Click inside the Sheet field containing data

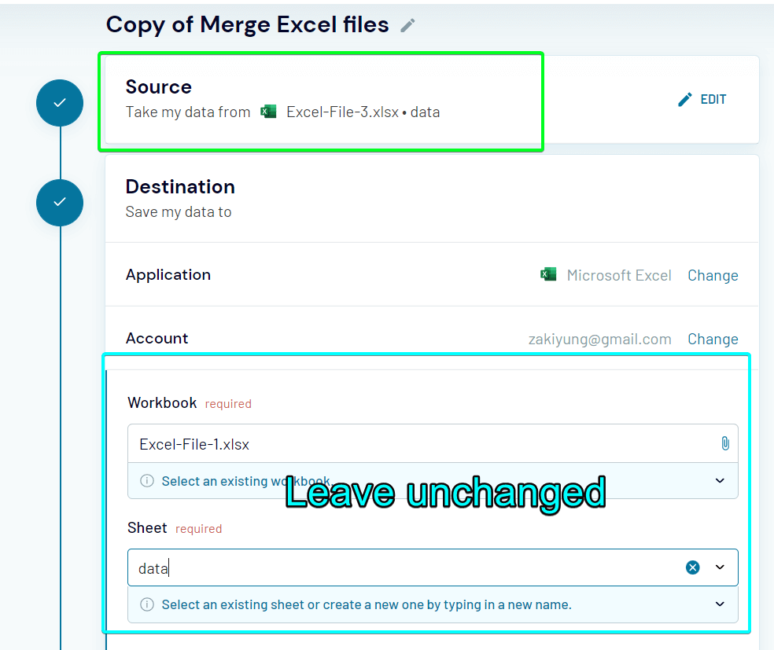pos(315,567)
